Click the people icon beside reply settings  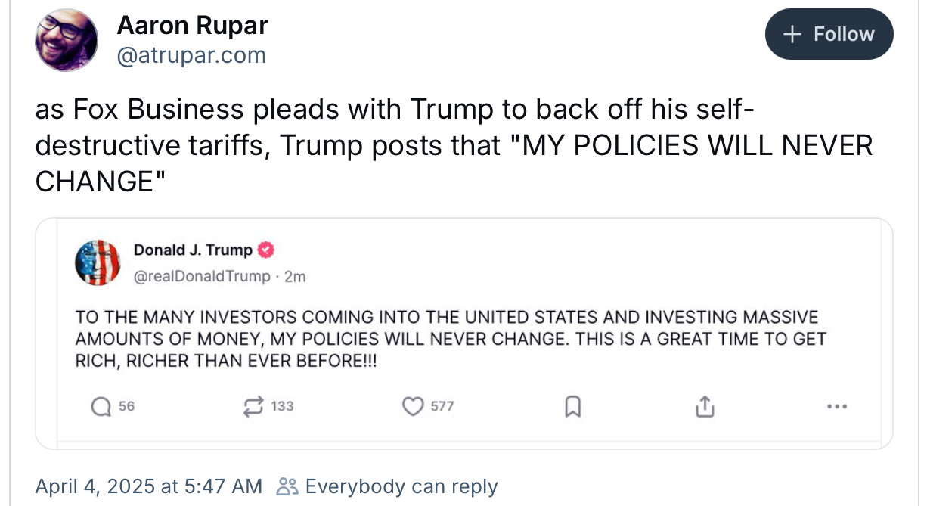point(287,486)
